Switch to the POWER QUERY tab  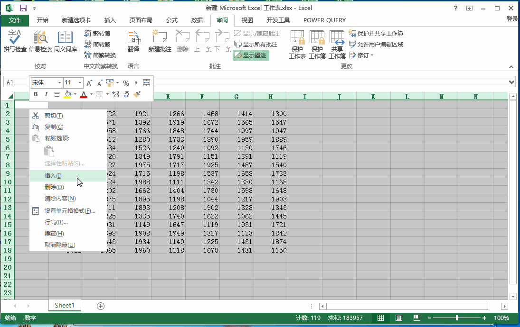coord(324,20)
